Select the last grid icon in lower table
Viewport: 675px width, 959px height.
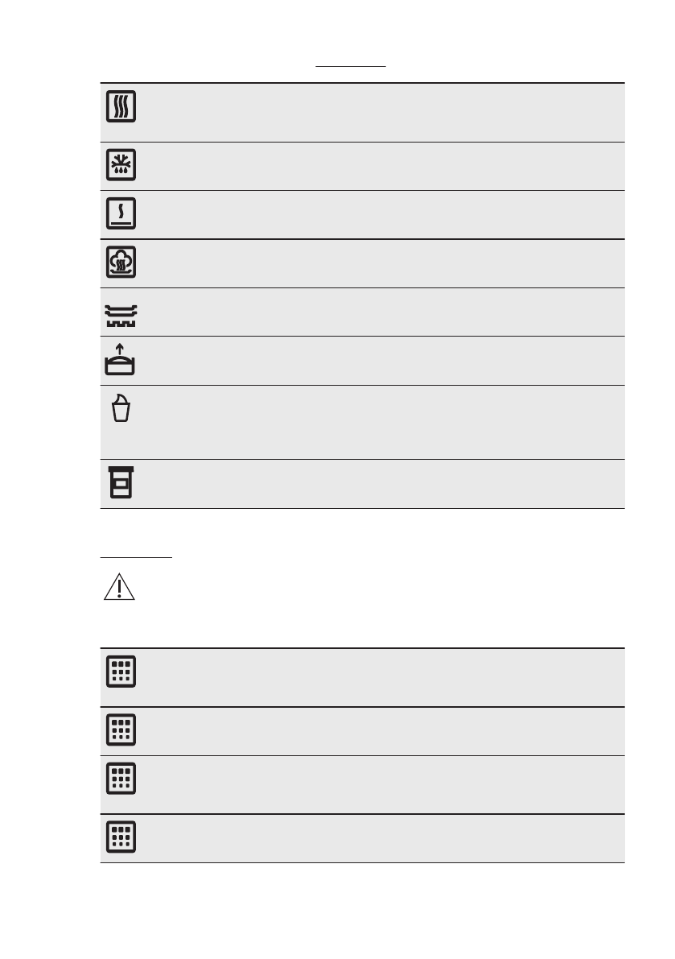point(121,837)
